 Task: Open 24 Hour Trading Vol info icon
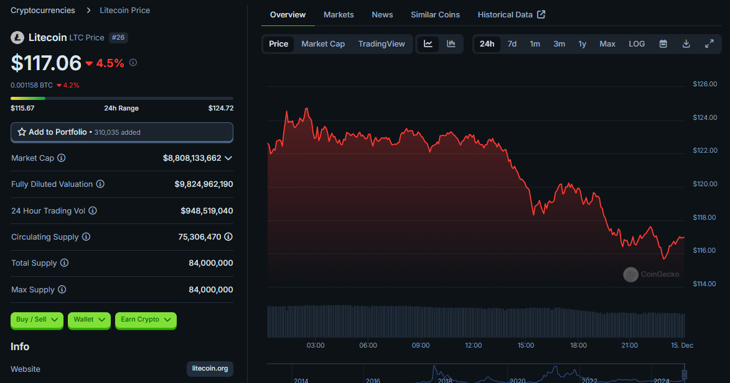click(x=93, y=211)
